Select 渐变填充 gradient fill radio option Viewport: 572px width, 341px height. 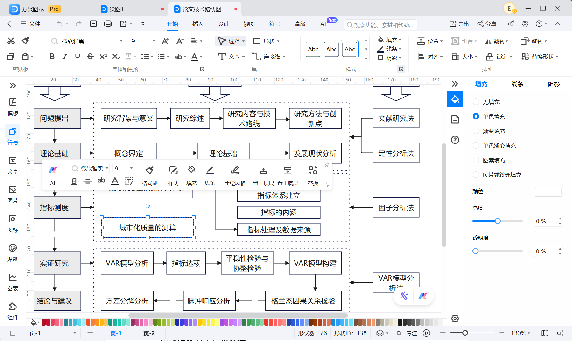[x=476, y=131]
